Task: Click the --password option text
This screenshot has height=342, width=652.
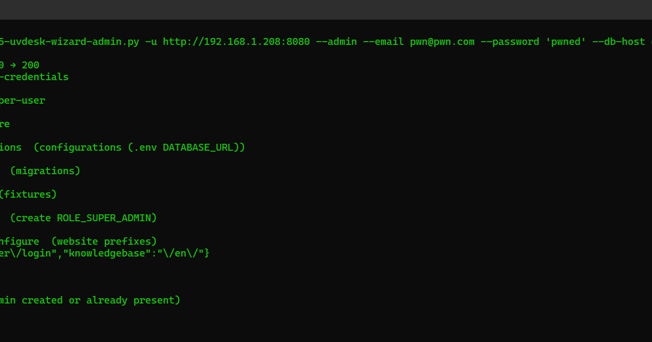Action: click(x=510, y=42)
